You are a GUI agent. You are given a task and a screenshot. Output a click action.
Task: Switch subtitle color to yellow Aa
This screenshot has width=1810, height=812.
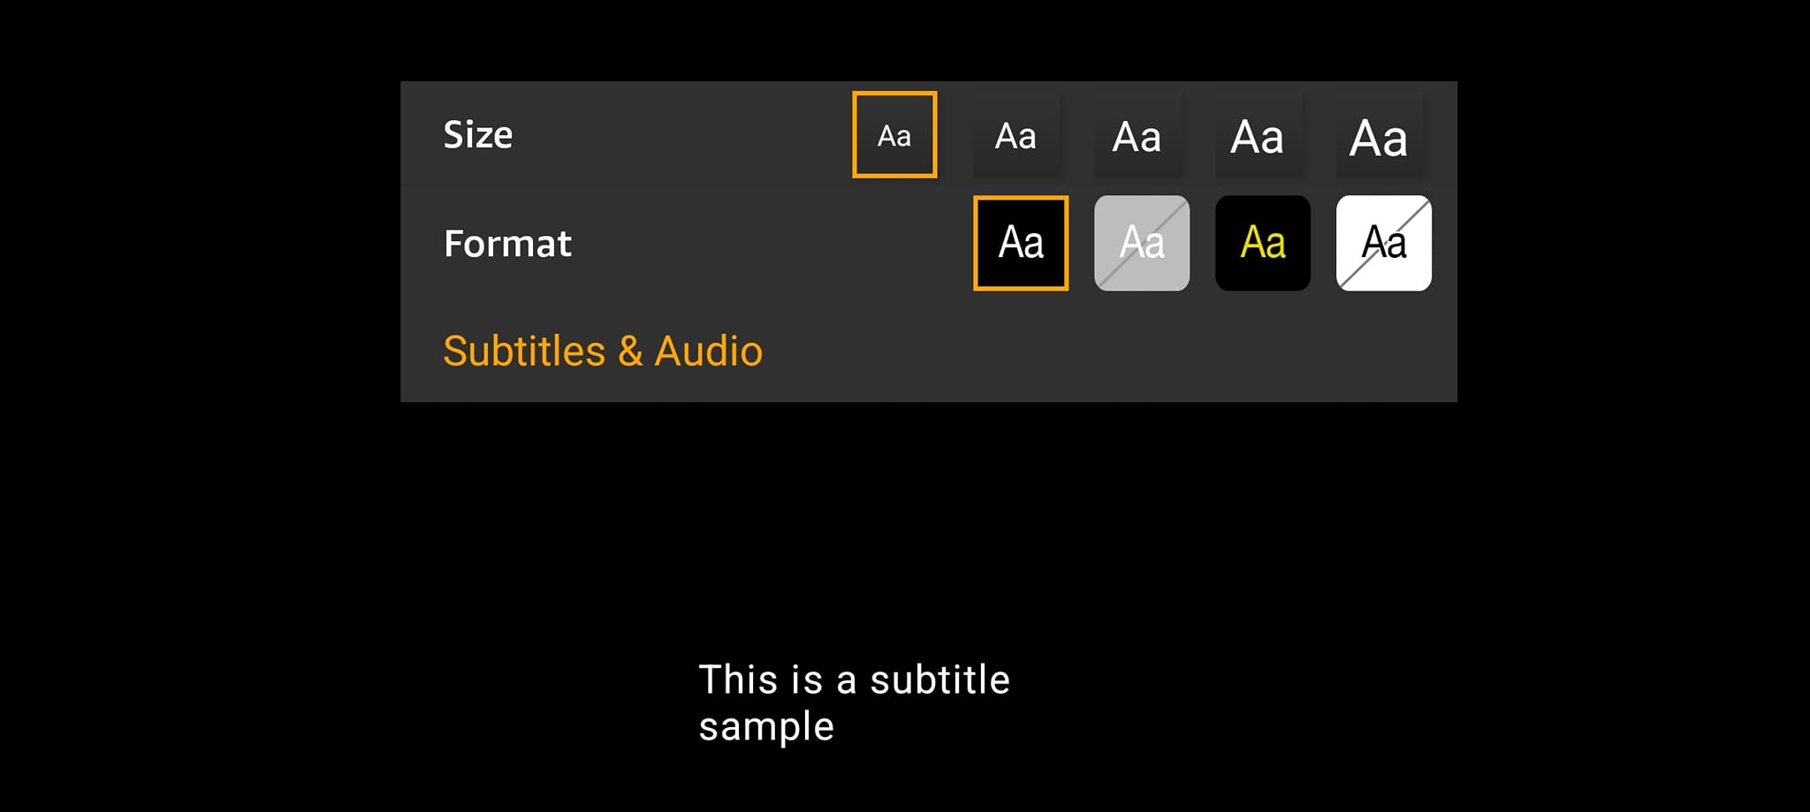(x=1263, y=243)
